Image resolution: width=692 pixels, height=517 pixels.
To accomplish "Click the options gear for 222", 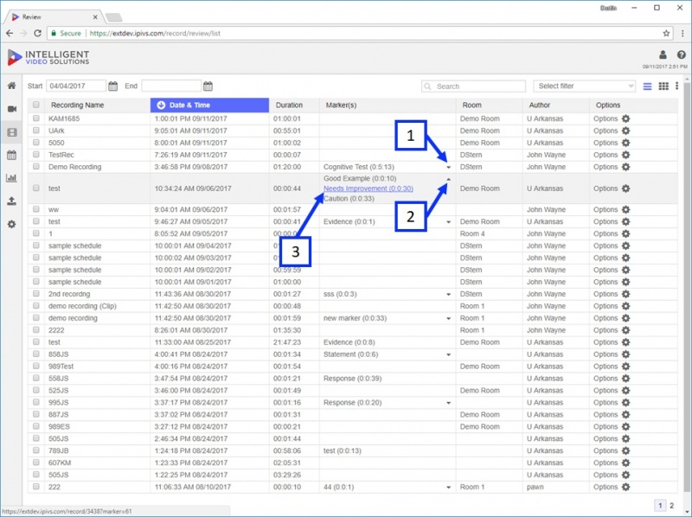I will [x=625, y=487].
